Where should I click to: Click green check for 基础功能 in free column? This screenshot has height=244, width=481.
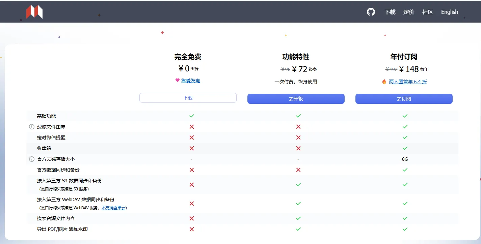[192, 116]
